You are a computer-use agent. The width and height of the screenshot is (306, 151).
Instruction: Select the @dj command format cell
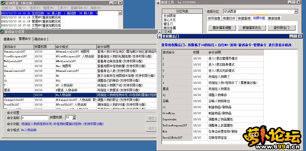point(76,80)
